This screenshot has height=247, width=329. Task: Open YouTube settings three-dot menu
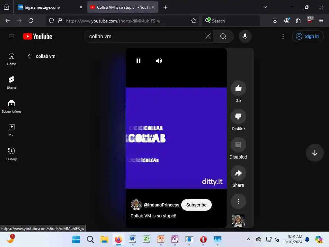coord(283,36)
